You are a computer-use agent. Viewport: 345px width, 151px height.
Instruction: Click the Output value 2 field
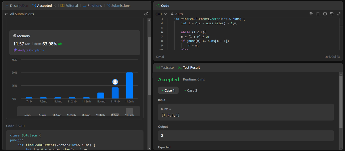point(246,136)
